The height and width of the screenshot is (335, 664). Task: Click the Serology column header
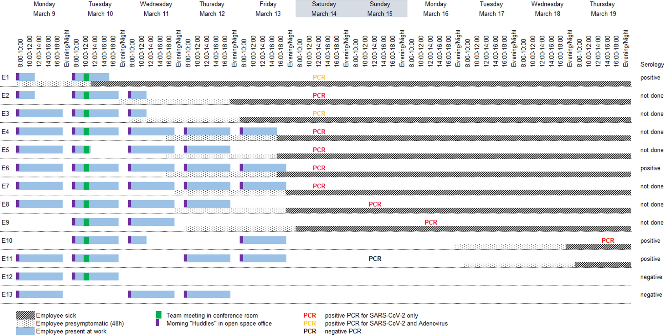coord(652,65)
